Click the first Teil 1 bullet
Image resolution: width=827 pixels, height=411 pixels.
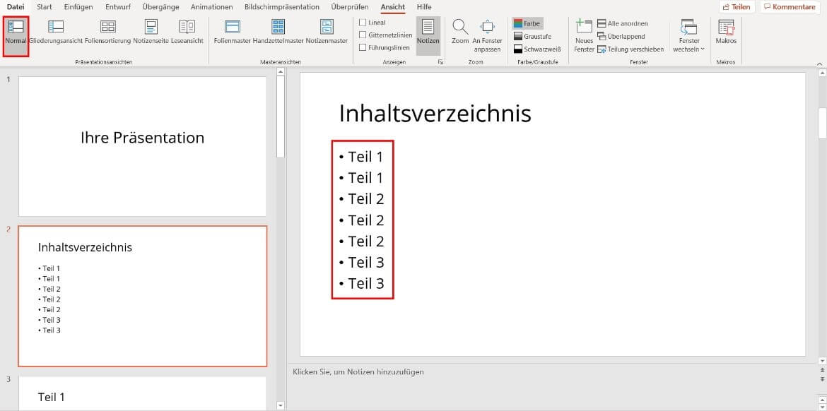(365, 157)
